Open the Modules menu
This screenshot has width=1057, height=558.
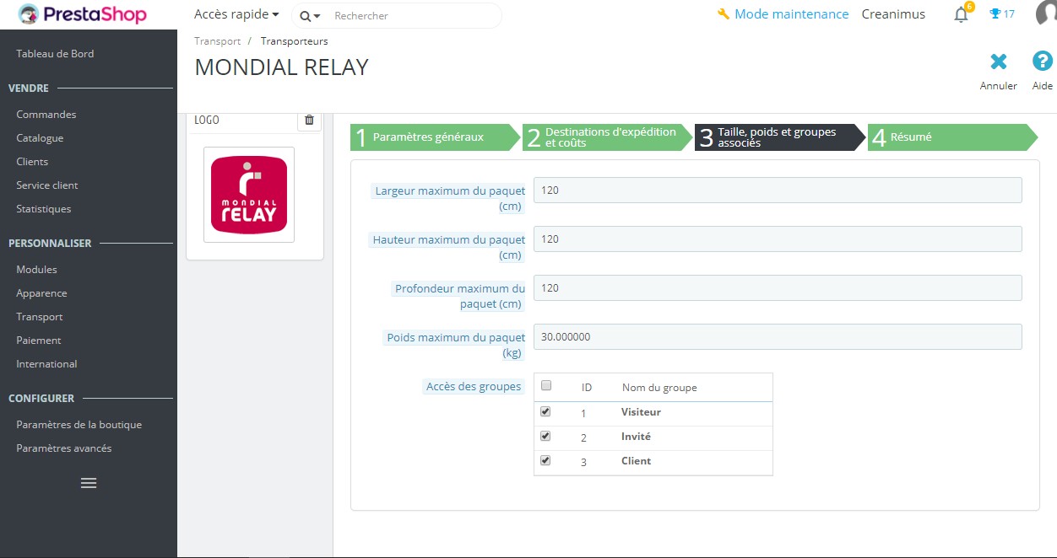click(36, 269)
